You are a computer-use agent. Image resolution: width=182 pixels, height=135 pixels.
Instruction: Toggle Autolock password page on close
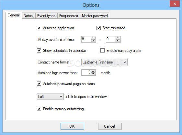click(x=39, y=84)
